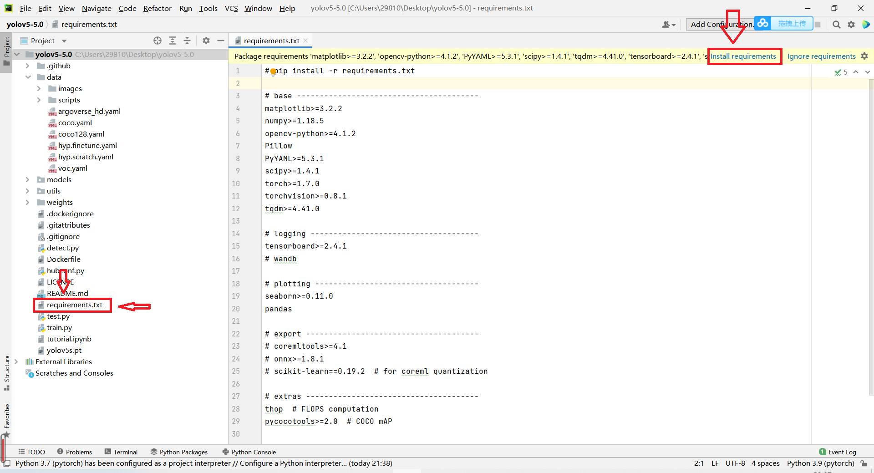Select coco128.yaml file

[x=81, y=134]
